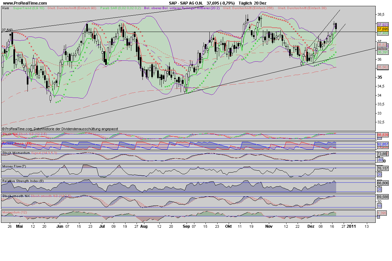Viewport: 392px width, 261px height.
Task: Click the 1,395 Momentum value tag
Action: click(x=383, y=213)
